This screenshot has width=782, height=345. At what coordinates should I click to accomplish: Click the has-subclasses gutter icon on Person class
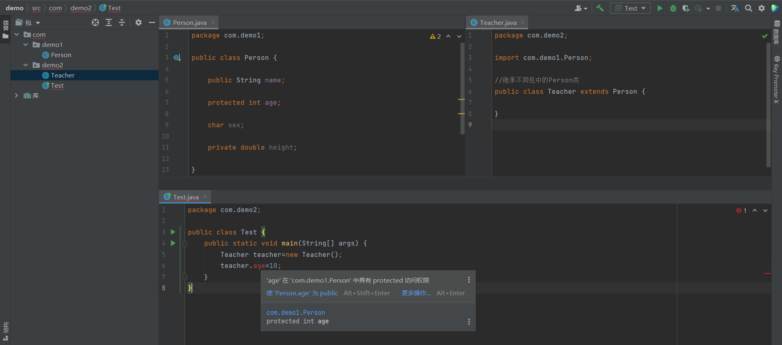tap(177, 58)
